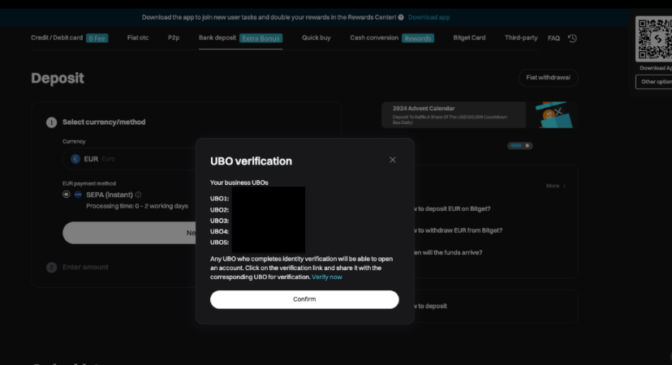Open the deposit EUR on Bitget question
The width and height of the screenshot is (672, 365).
[x=451, y=209]
